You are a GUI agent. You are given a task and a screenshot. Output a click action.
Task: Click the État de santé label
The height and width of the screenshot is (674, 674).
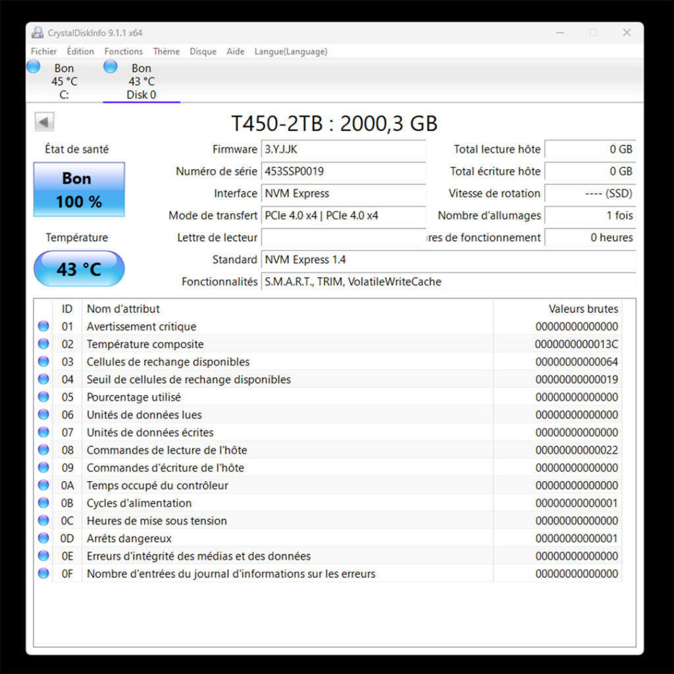tap(77, 149)
